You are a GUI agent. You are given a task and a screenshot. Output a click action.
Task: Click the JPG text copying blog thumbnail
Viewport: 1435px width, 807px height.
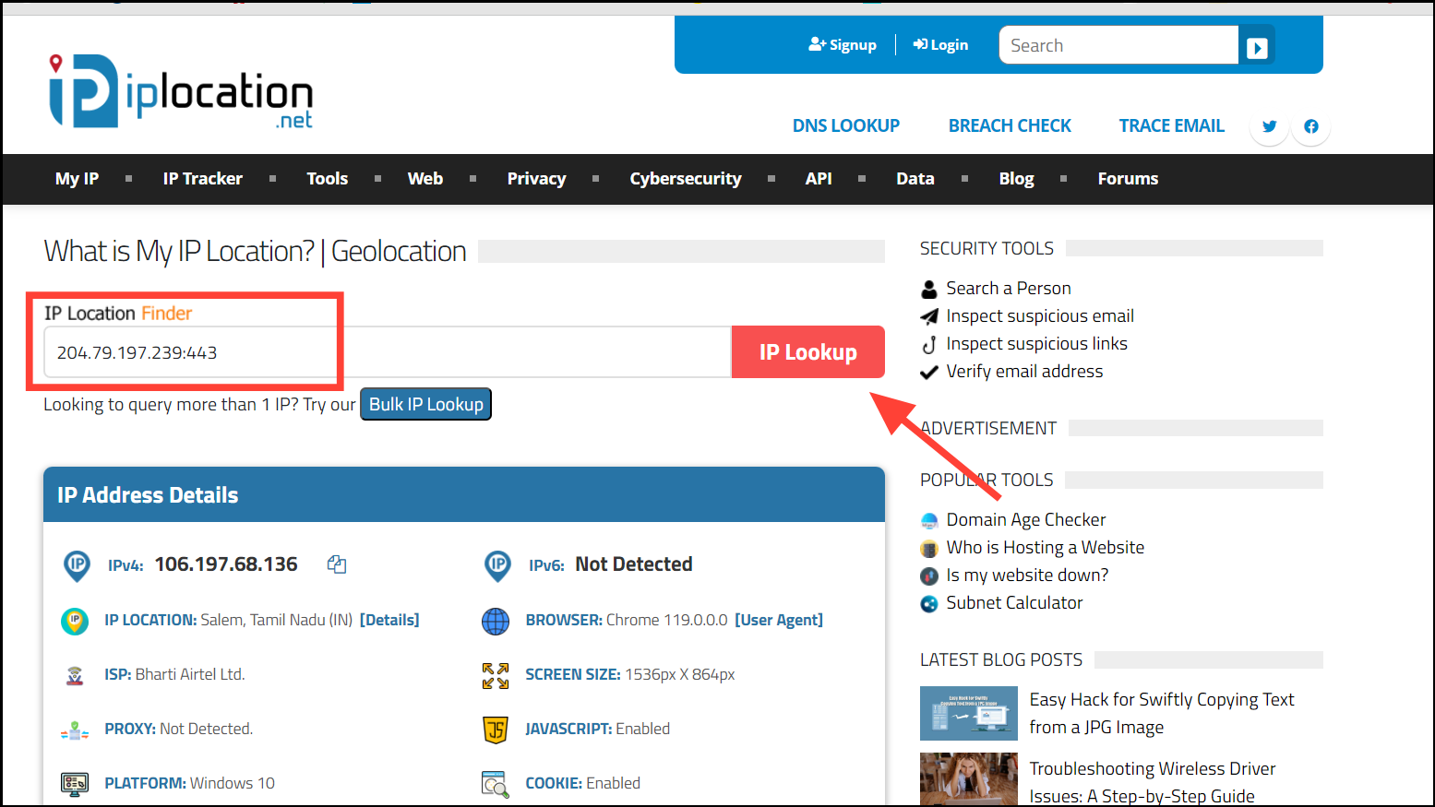click(969, 713)
